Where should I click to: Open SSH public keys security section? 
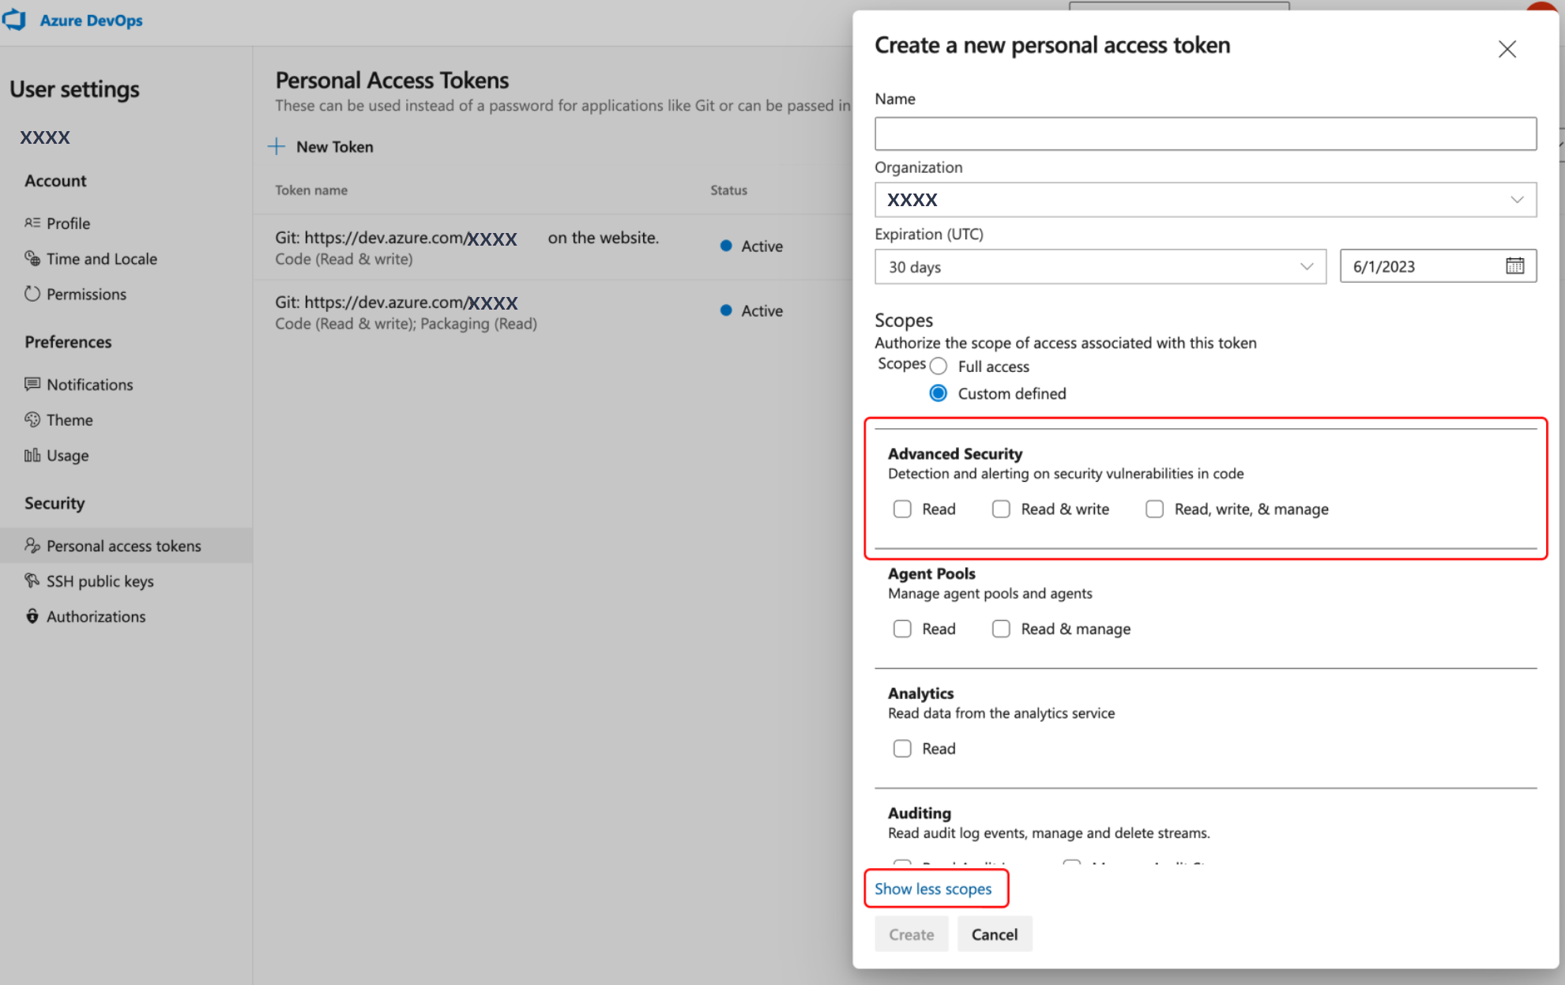click(x=100, y=581)
